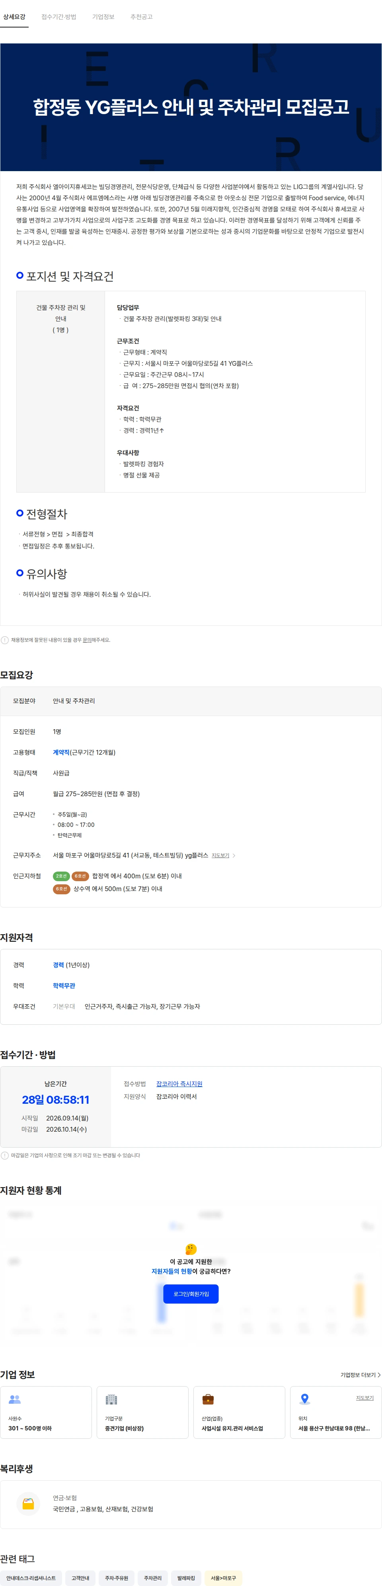Click the 전형절차 section heading

[x=47, y=514]
